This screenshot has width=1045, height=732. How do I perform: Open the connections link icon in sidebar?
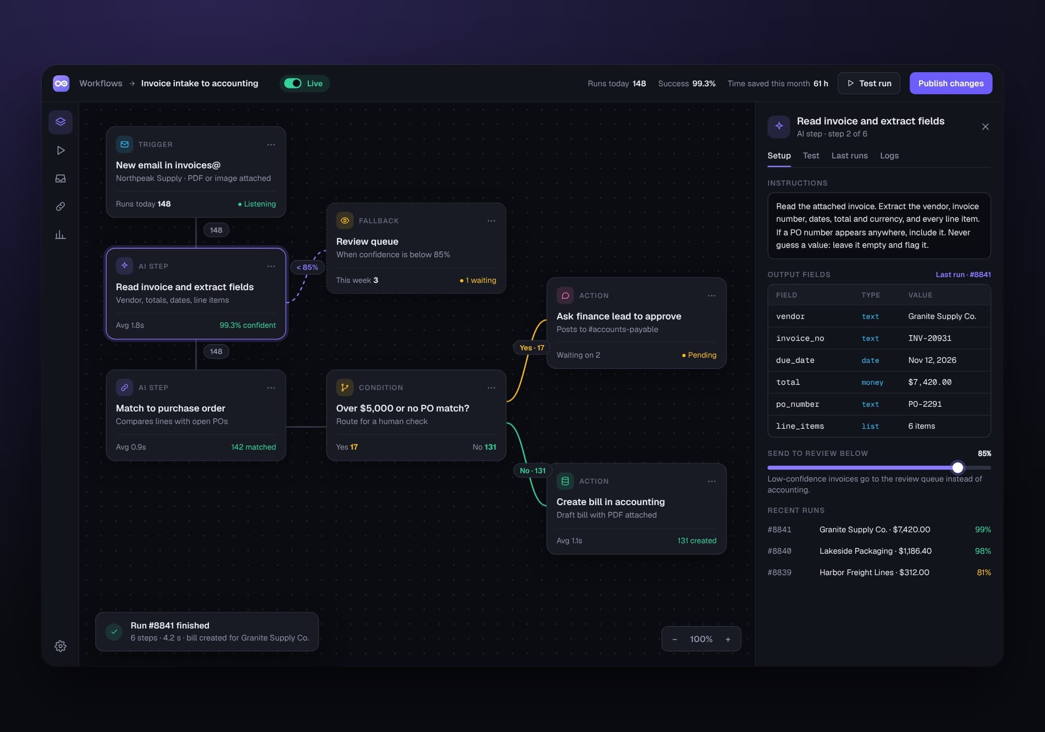click(x=61, y=207)
